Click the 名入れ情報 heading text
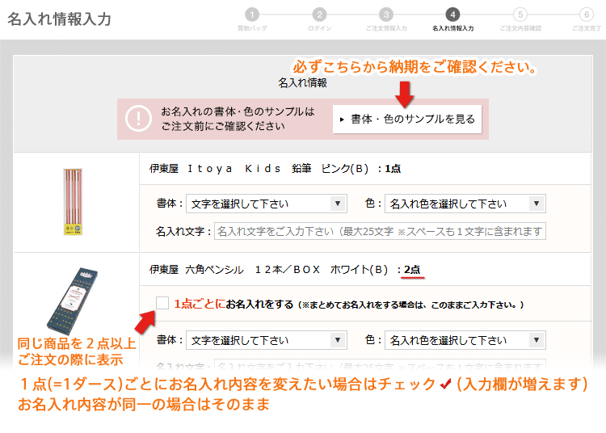Image resolution: width=606 pixels, height=433 pixels. pyautogui.click(x=303, y=82)
